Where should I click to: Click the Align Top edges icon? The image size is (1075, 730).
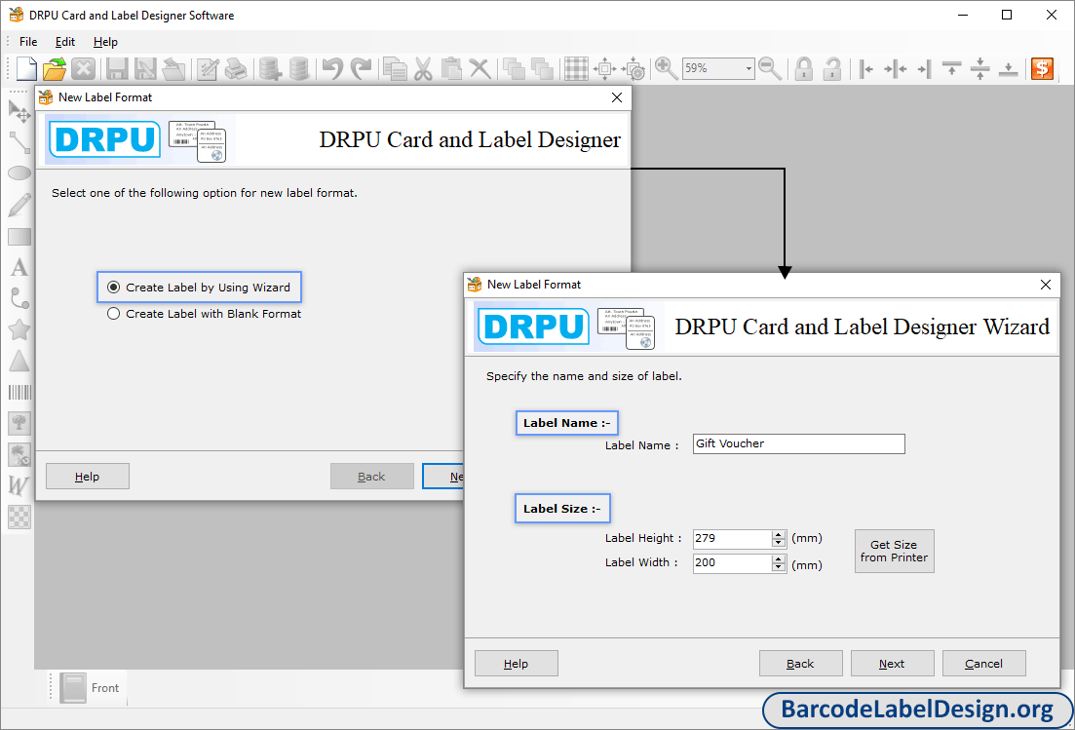(x=951, y=68)
